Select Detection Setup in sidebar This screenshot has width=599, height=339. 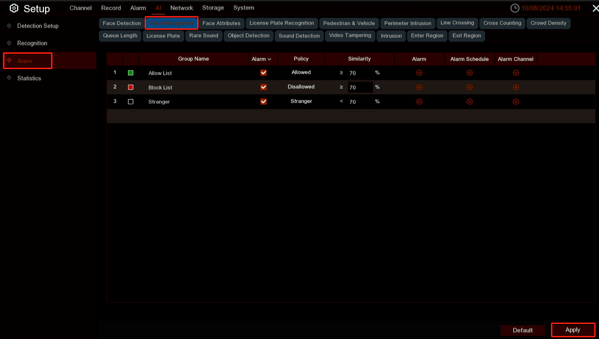tap(38, 26)
